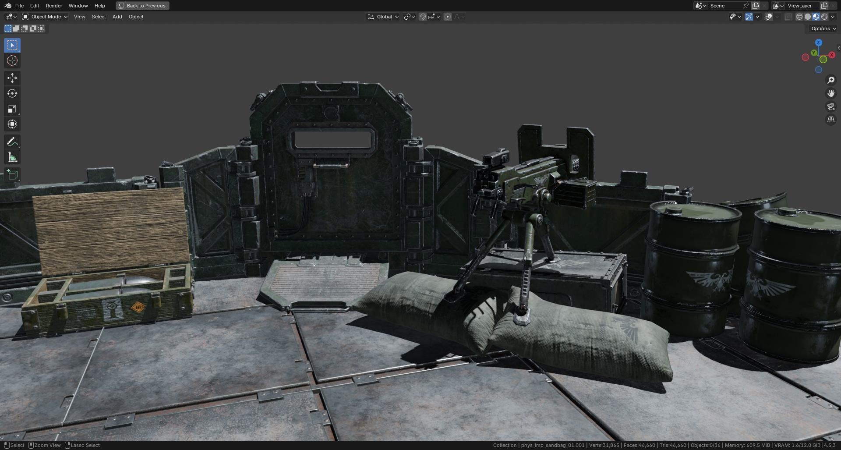Toggle Proportional Editing on

tap(447, 17)
